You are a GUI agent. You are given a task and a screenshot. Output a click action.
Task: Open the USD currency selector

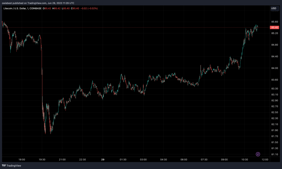[x=274, y=8]
